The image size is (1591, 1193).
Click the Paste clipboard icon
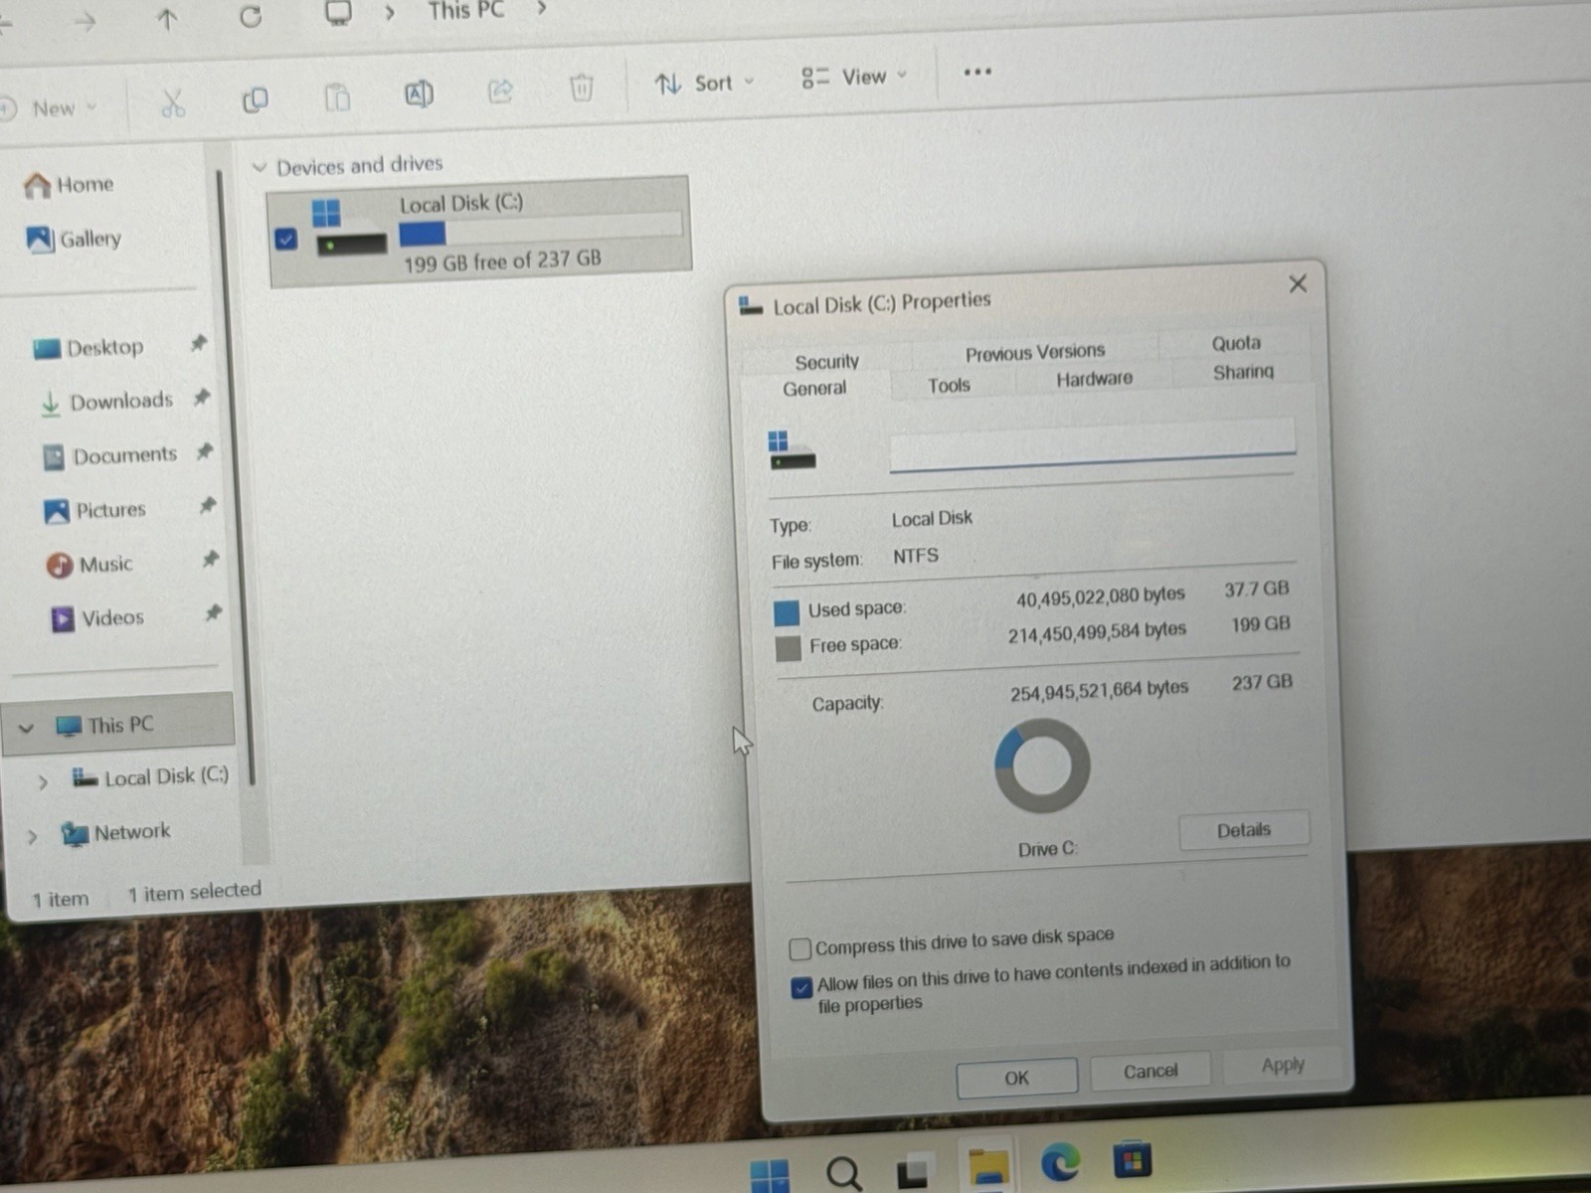coord(337,96)
